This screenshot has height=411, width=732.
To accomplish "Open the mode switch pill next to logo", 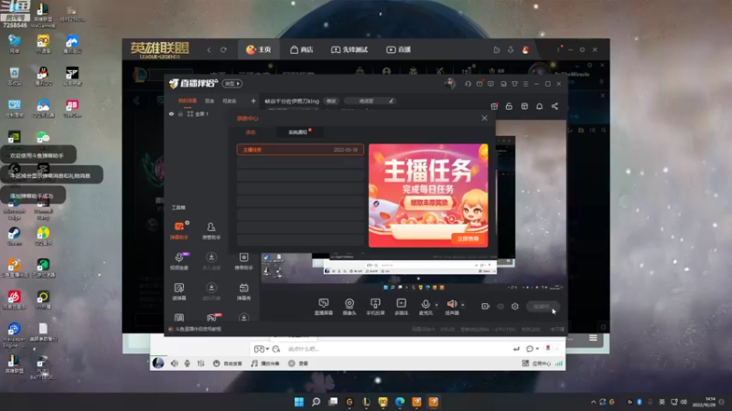I will pyautogui.click(x=232, y=83).
